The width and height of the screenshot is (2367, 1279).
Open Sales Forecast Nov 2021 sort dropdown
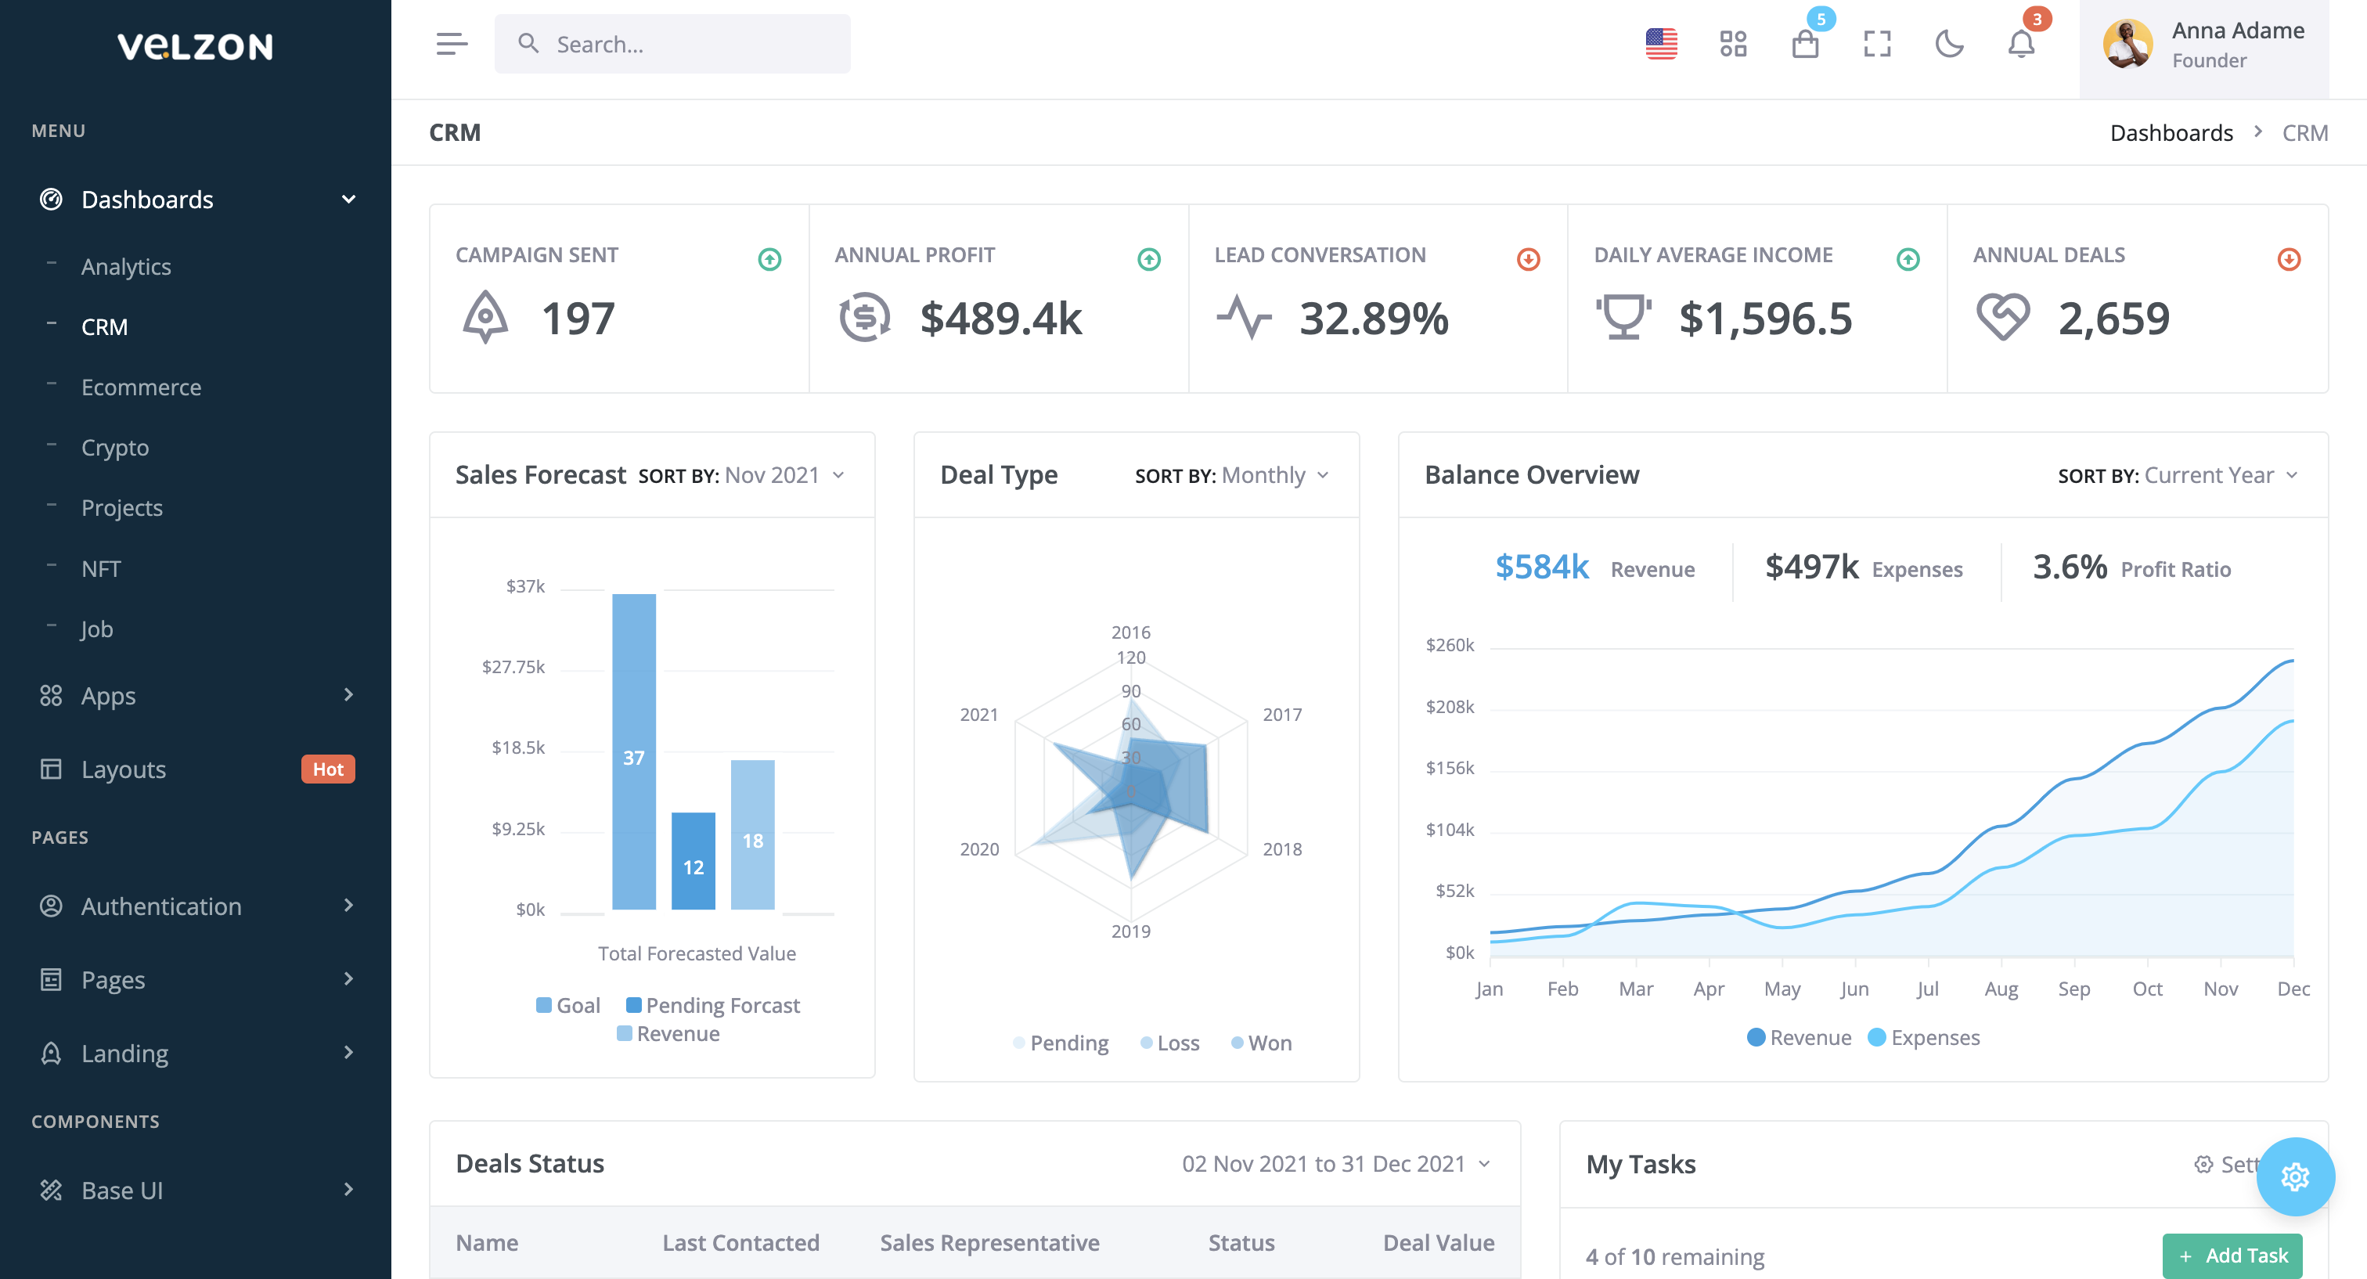(x=784, y=475)
